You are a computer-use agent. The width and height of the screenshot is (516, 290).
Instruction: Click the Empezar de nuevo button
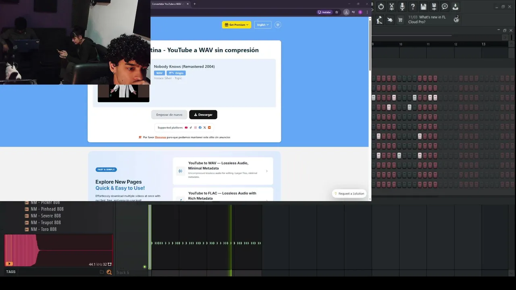click(169, 115)
